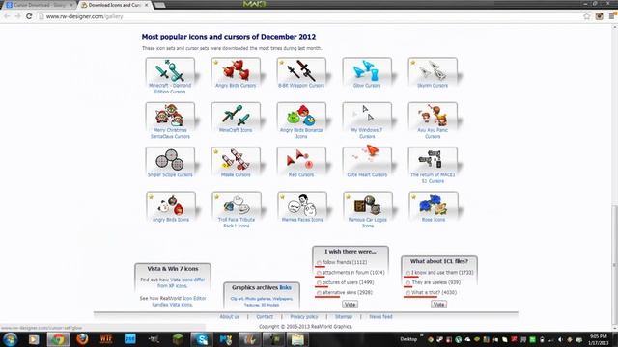Screen dimensions: 618x347
Task: Open the Privacy policy footer link
Action: (x=304, y=317)
